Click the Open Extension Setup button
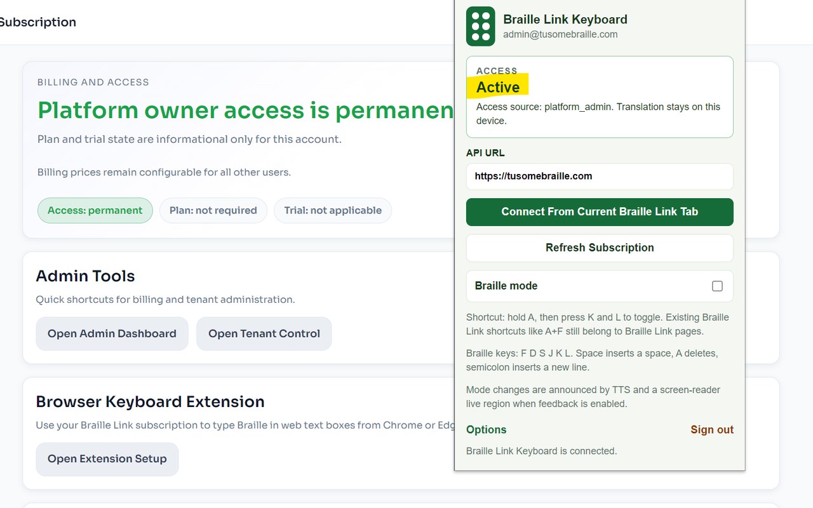This screenshot has height=508, width=813. click(107, 459)
